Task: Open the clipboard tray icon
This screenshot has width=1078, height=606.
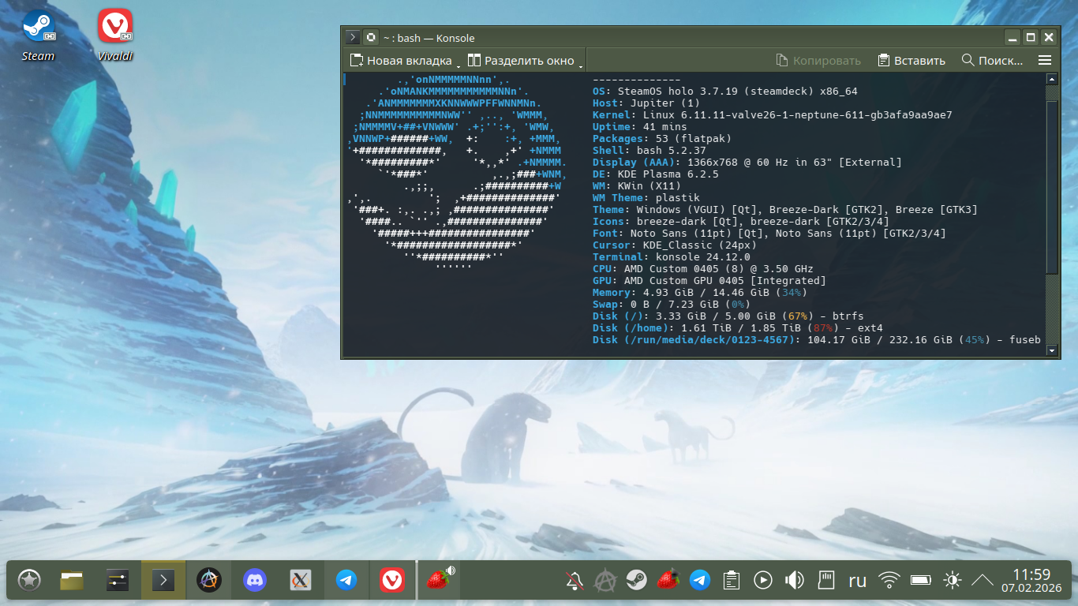Action: click(x=732, y=581)
